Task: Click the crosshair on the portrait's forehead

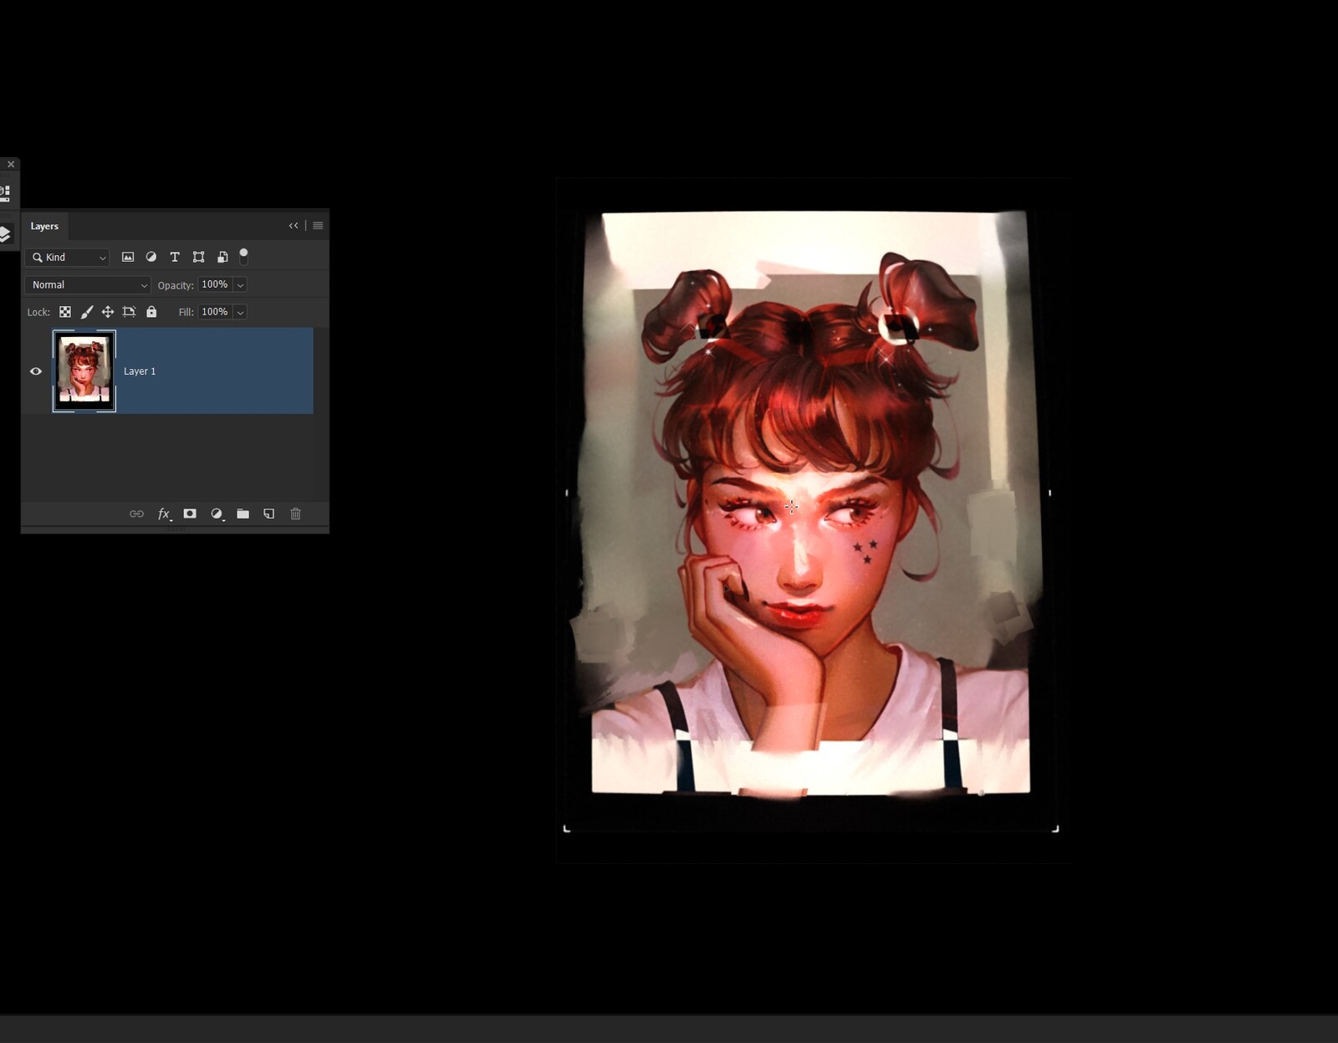Action: pyautogui.click(x=791, y=505)
